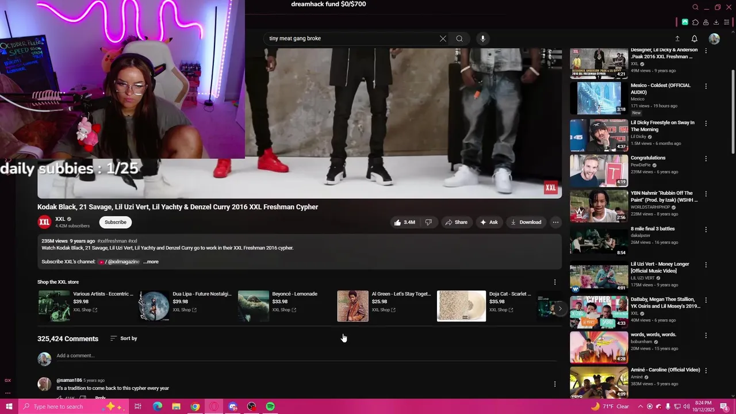Play Congratulations by PewDiePie

pos(599,170)
